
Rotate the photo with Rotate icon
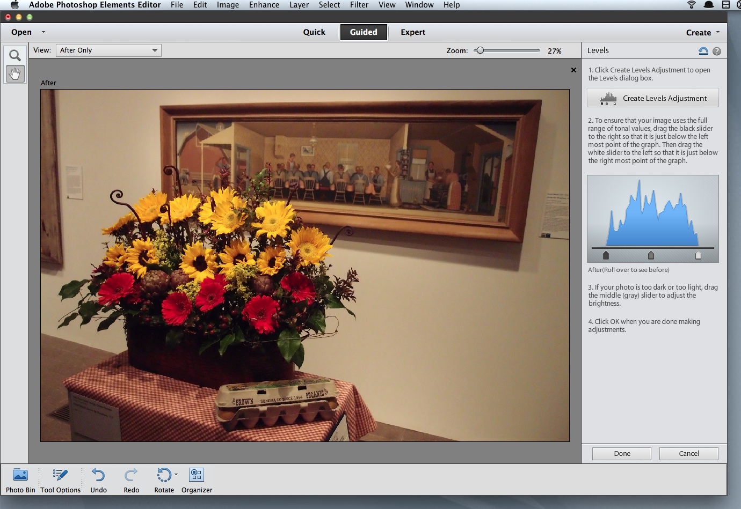click(164, 475)
